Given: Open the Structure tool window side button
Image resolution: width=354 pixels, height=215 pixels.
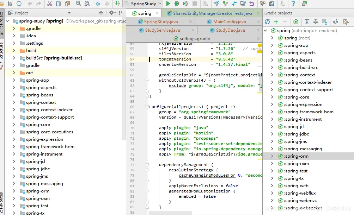Looking at the screenshot, I should pos(2,53).
